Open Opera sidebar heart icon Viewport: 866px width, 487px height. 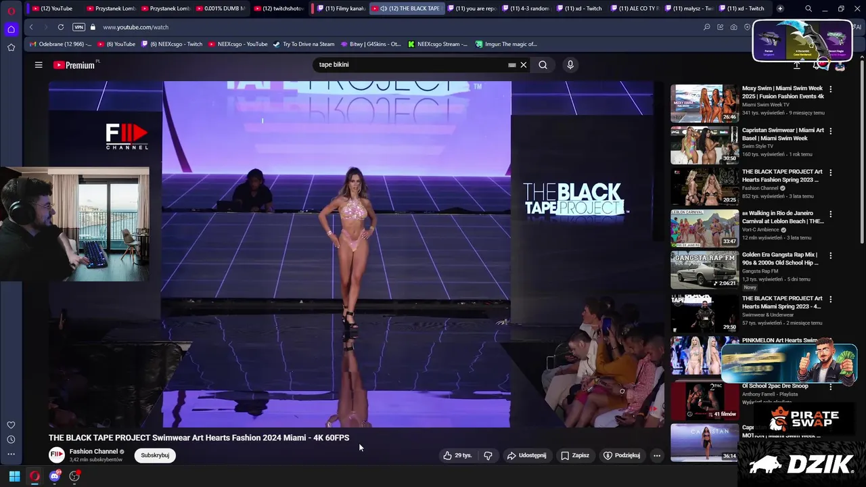click(11, 425)
